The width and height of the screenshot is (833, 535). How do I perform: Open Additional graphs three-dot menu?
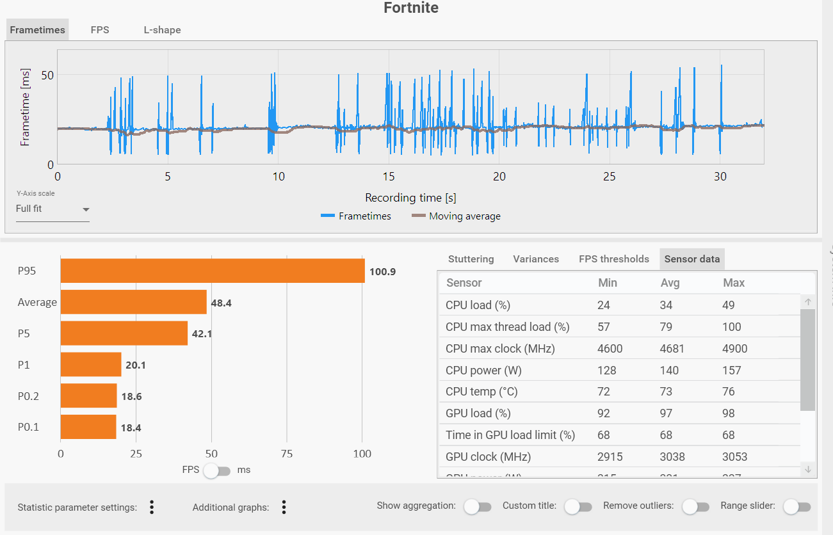tap(284, 507)
